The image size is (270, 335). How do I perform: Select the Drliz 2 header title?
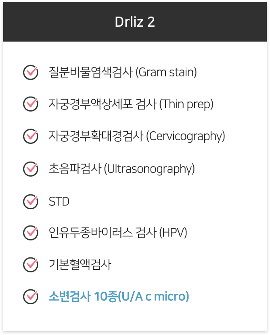135,22
